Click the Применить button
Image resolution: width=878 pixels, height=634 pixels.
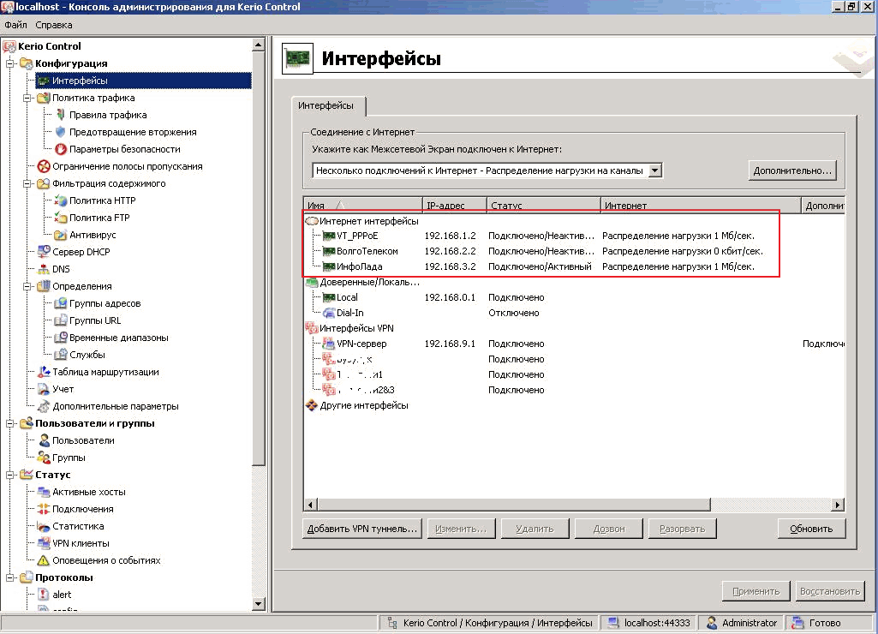[x=756, y=591]
